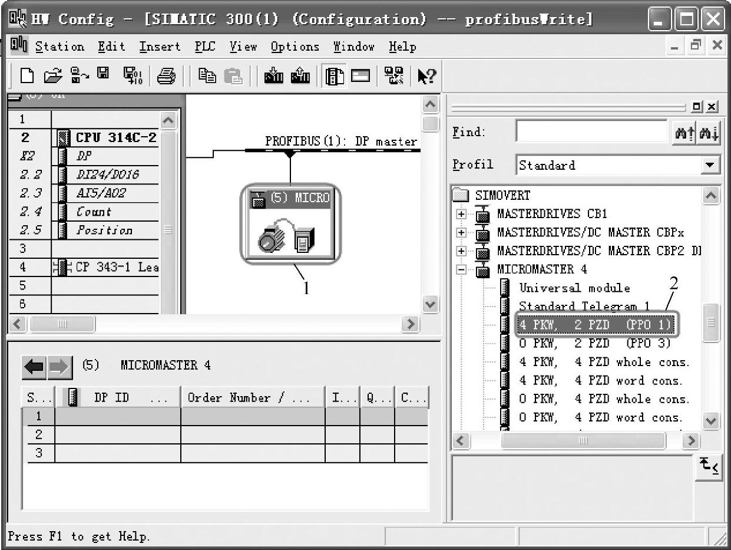This screenshot has height=550, width=731.
Task: Click the Print toolbar icon
Action: [166, 75]
